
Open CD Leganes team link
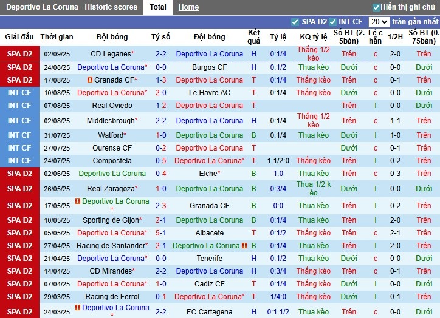112,53
